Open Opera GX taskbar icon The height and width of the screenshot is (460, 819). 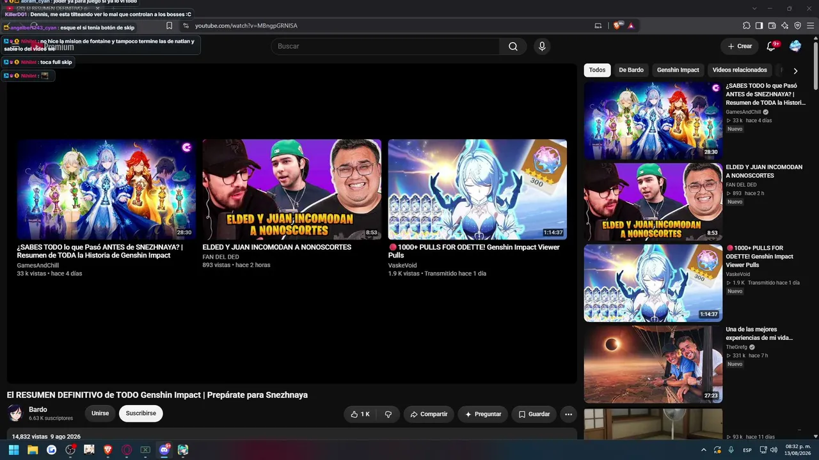pyautogui.click(x=127, y=450)
